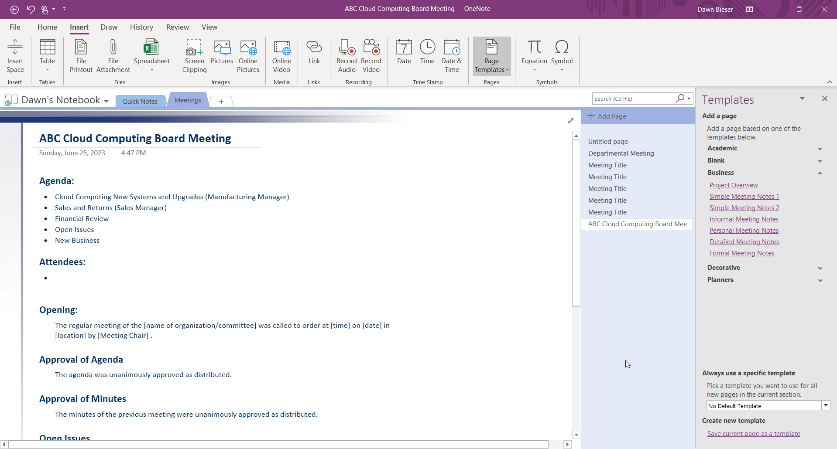Image resolution: width=837 pixels, height=449 pixels.
Task: Apply Informal Meeting Notes template
Action: 744,219
